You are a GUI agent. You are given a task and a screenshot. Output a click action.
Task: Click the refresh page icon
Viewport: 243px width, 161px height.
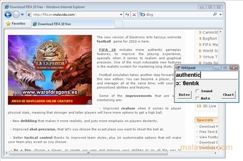click(x=127, y=15)
